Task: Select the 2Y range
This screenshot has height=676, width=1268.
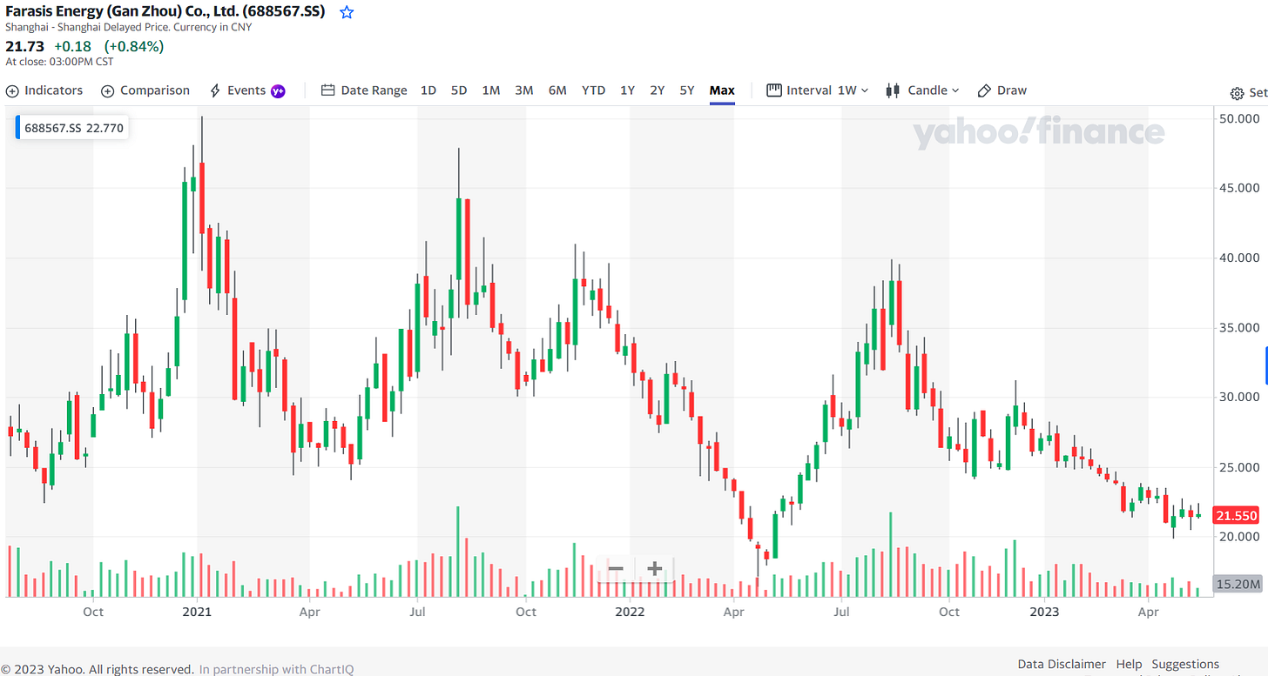Action: coord(658,90)
